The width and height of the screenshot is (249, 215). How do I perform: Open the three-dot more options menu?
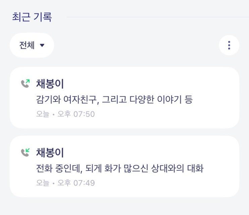pyautogui.click(x=229, y=45)
